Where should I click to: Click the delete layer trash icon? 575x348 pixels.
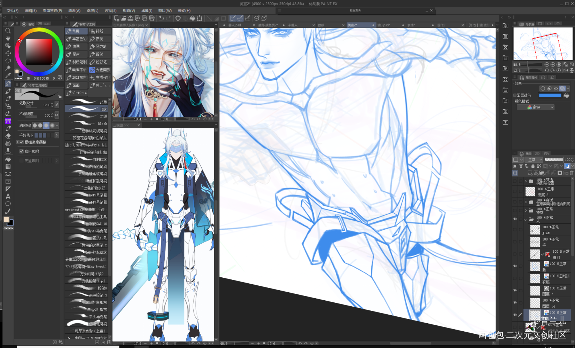coord(572,173)
